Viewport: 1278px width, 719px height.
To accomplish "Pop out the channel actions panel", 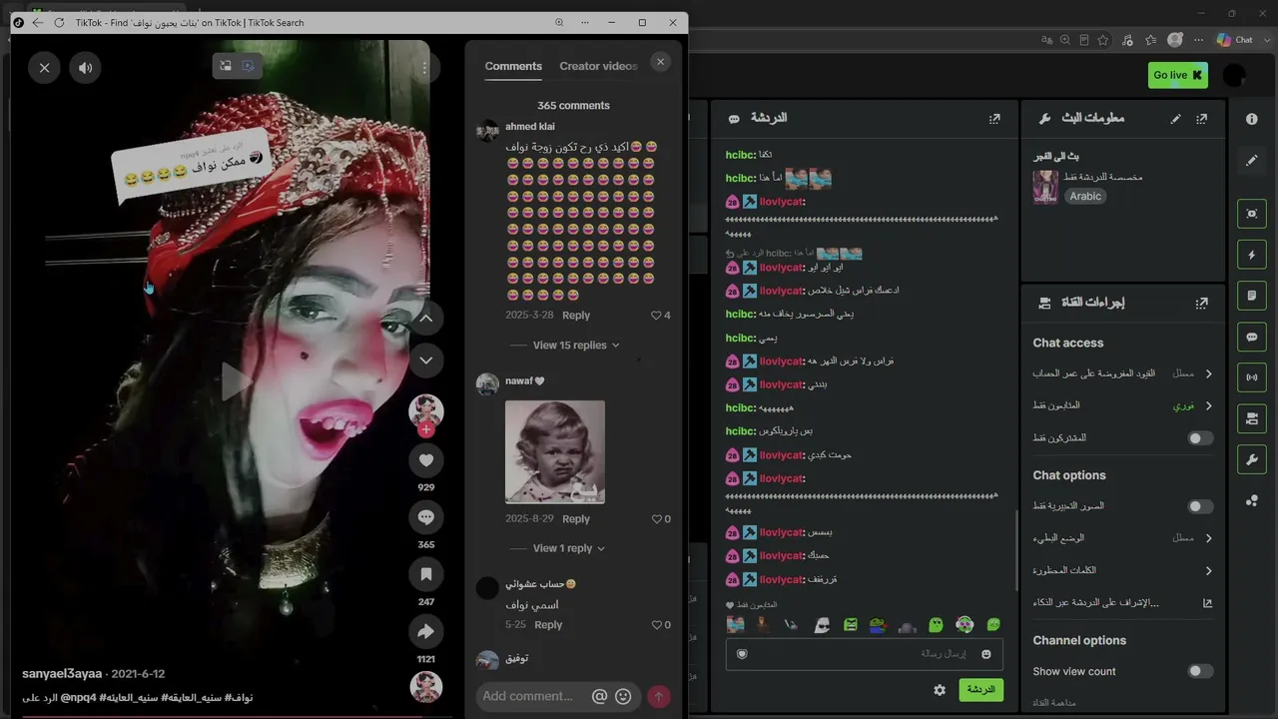I will [1201, 303].
